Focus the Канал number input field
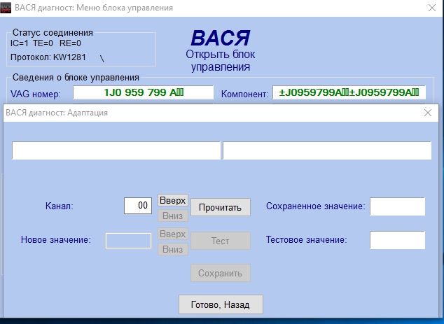The height and width of the screenshot is (324, 444). tap(138, 206)
